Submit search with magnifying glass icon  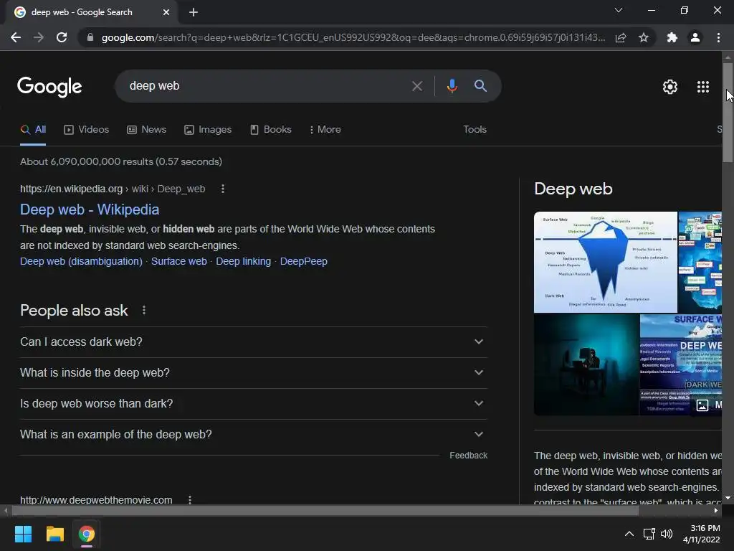(480, 86)
